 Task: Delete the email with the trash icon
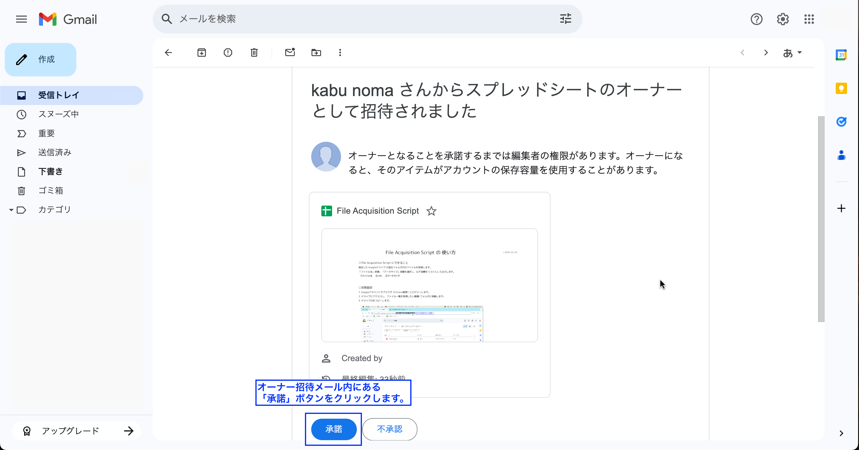[254, 53]
